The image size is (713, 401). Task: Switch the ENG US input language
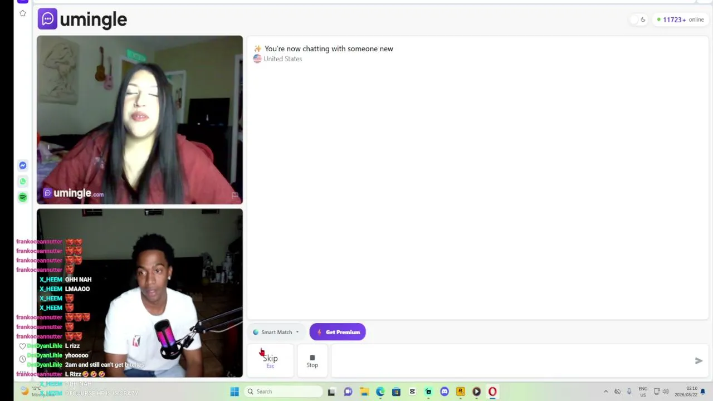643,392
